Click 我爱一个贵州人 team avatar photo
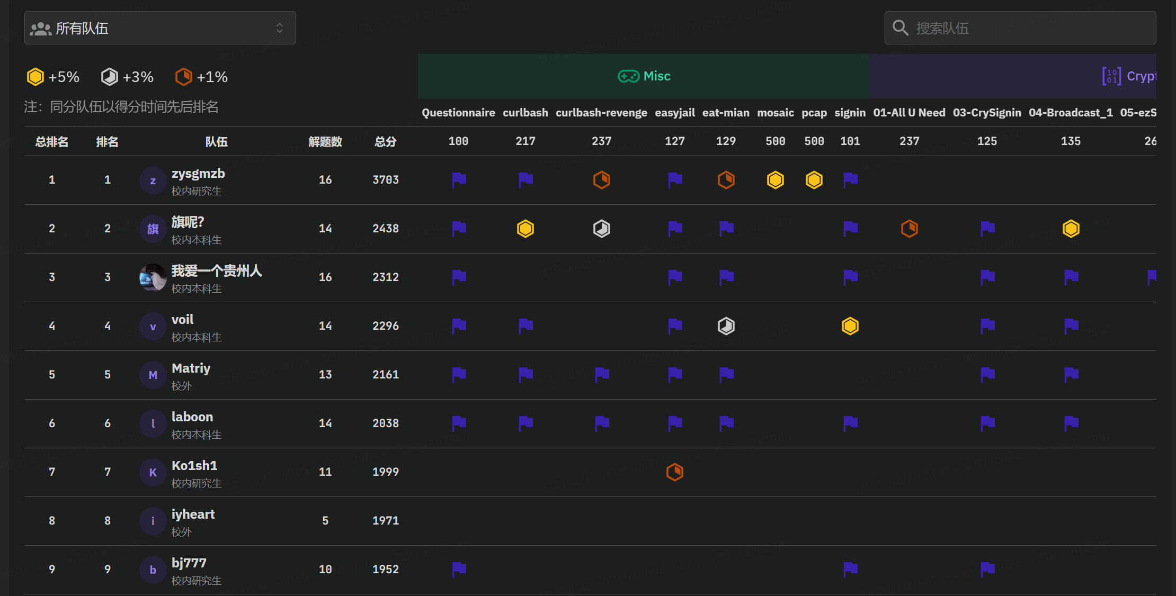The height and width of the screenshot is (596, 1176). pyautogui.click(x=153, y=277)
